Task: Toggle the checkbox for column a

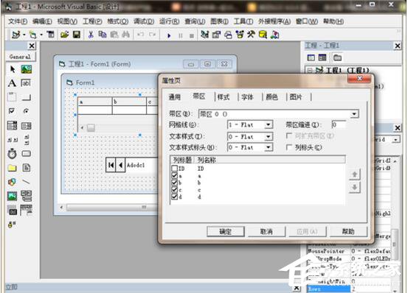Action: (174, 176)
